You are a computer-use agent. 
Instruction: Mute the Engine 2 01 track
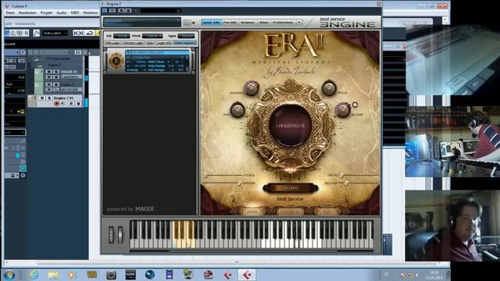[x=42, y=98]
